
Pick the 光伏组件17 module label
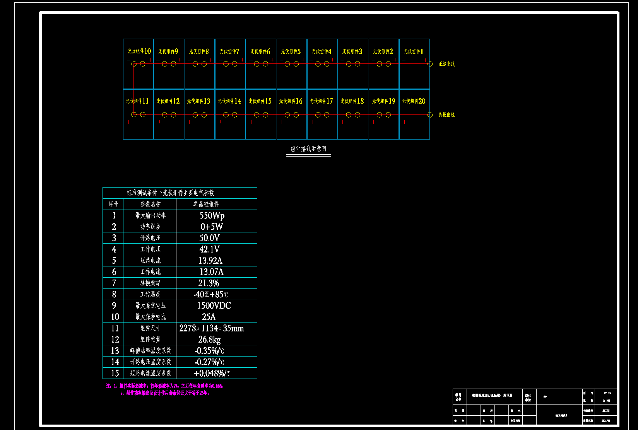pos(321,101)
